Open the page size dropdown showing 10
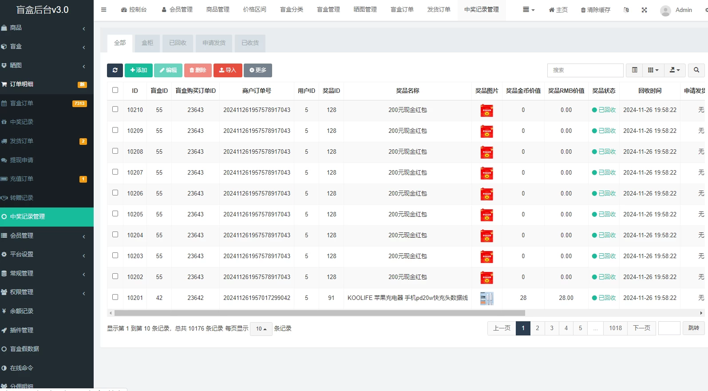Screen dimensions: 708x391 (261, 329)
